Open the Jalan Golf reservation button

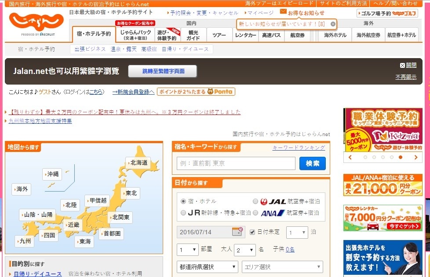pyautogui.click(x=387, y=13)
